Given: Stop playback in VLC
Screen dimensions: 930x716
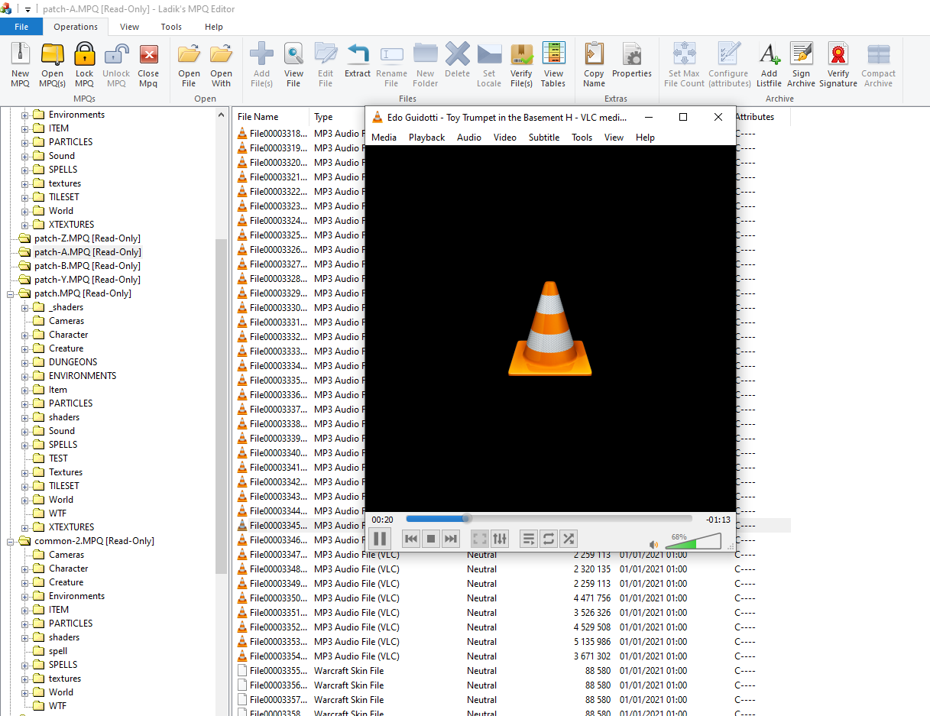Looking at the screenshot, I should (431, 539).
